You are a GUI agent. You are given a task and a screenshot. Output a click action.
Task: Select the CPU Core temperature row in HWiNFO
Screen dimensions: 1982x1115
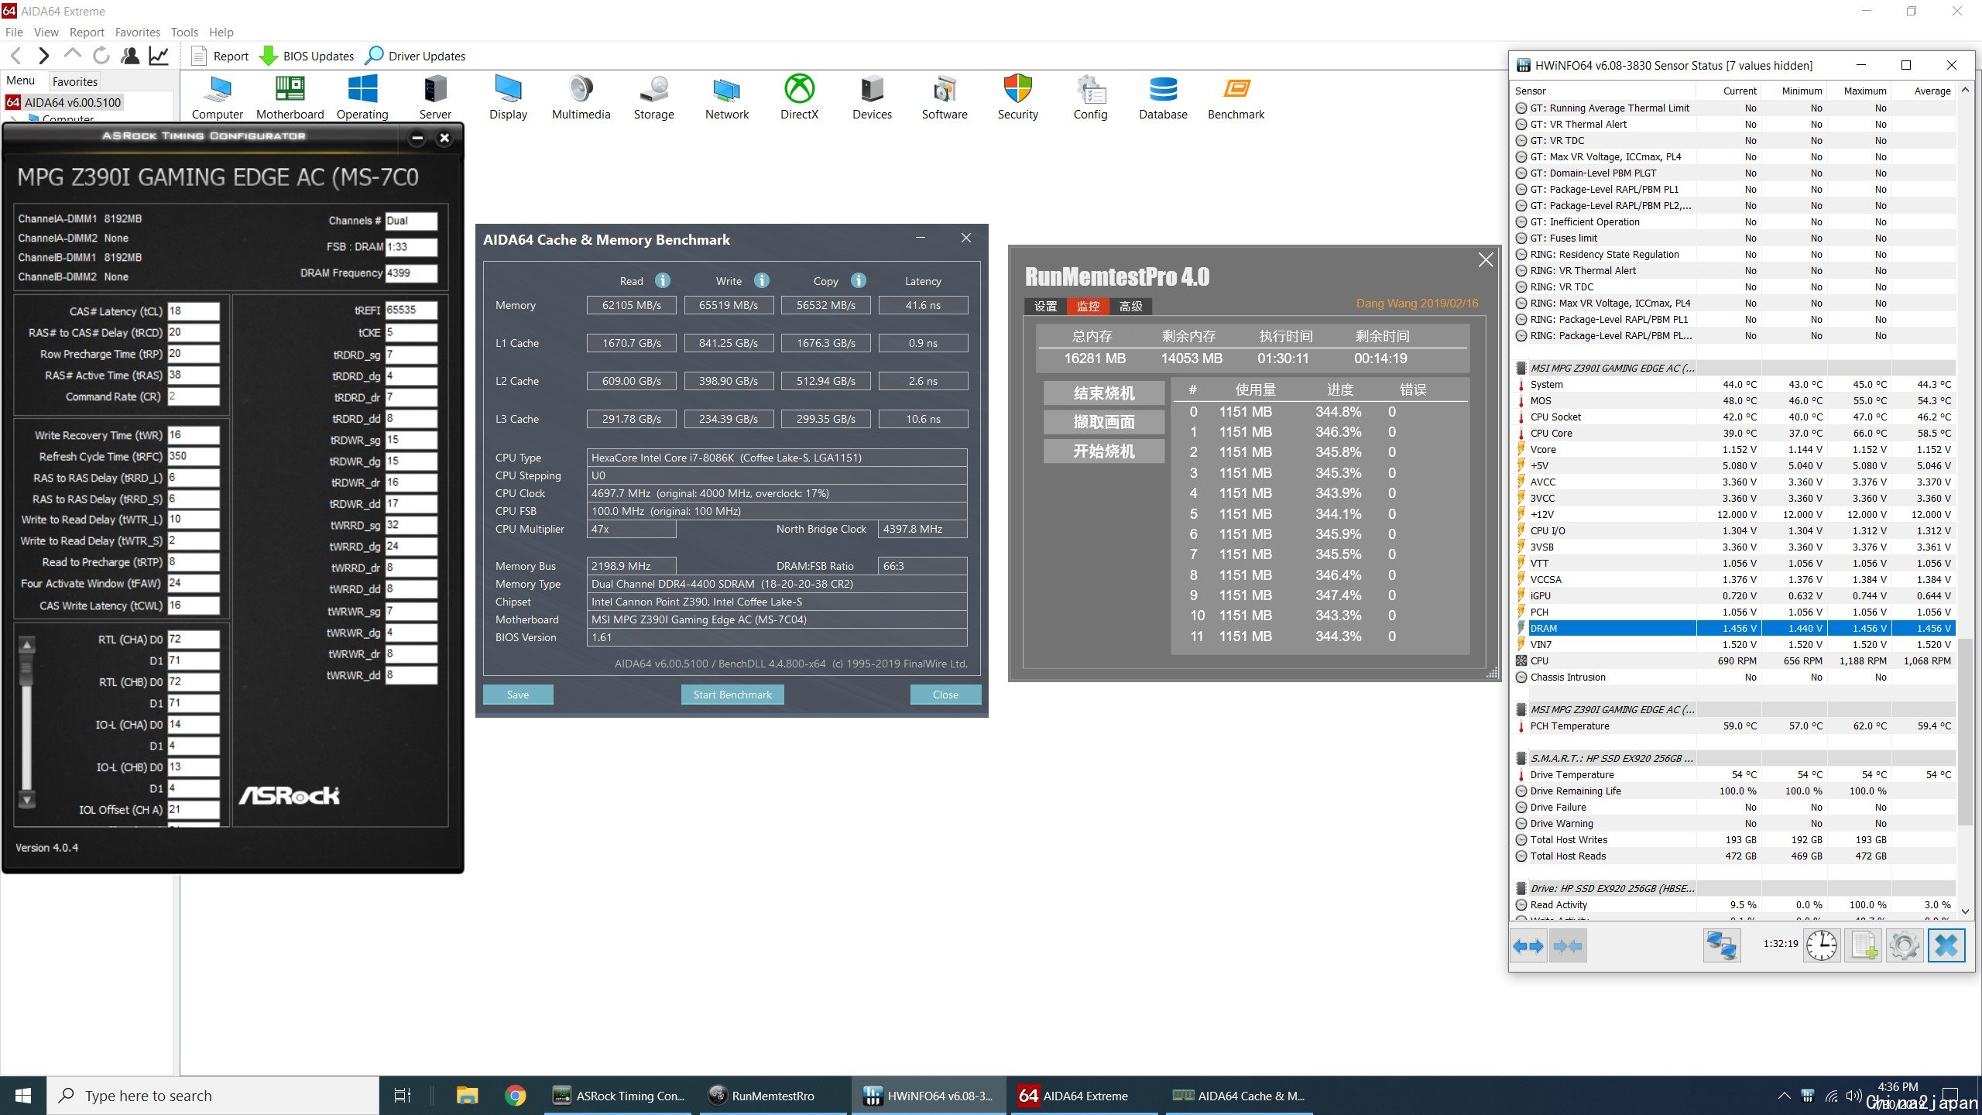(1733, 433)
